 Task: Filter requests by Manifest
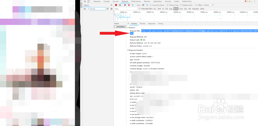click(x=196, y=9)
